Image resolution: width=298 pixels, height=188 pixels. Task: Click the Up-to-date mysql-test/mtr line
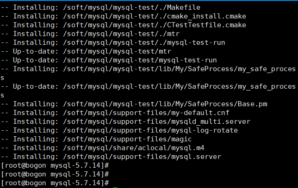click(86, 51)
